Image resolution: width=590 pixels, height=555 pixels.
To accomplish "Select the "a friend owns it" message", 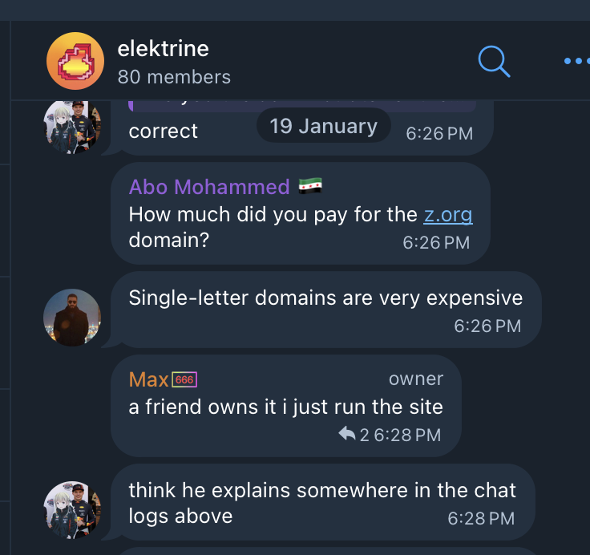I will pos(285,407).
